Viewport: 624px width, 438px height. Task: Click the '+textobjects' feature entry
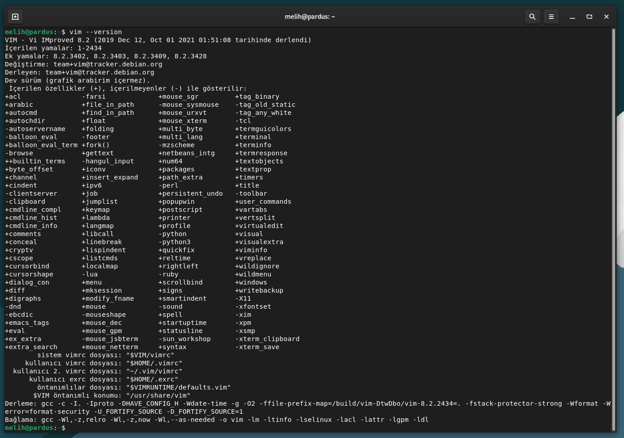click(x=259, y=161)
